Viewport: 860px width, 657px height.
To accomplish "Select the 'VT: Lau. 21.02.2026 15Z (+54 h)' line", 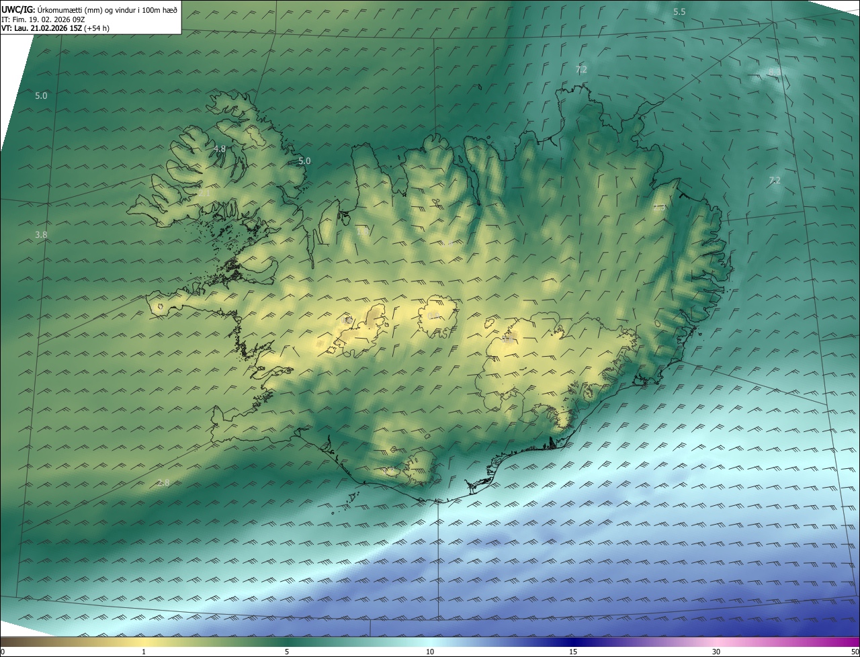I will point(56,28).
